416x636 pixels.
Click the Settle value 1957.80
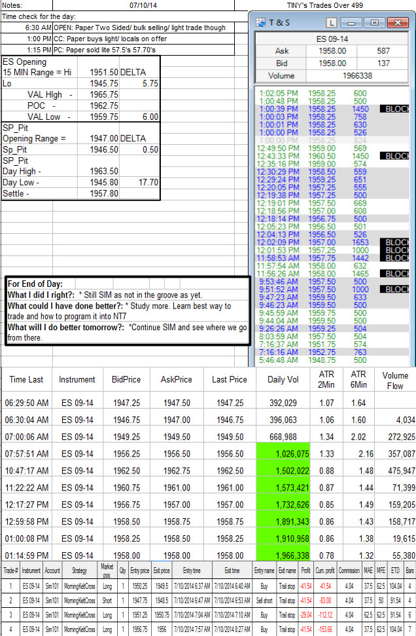[x=104, y=193]
